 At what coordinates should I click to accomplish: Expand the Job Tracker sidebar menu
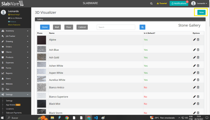15,36
